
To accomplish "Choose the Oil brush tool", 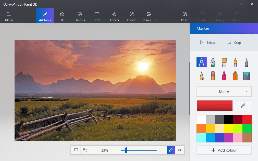I will coord(224,62).
